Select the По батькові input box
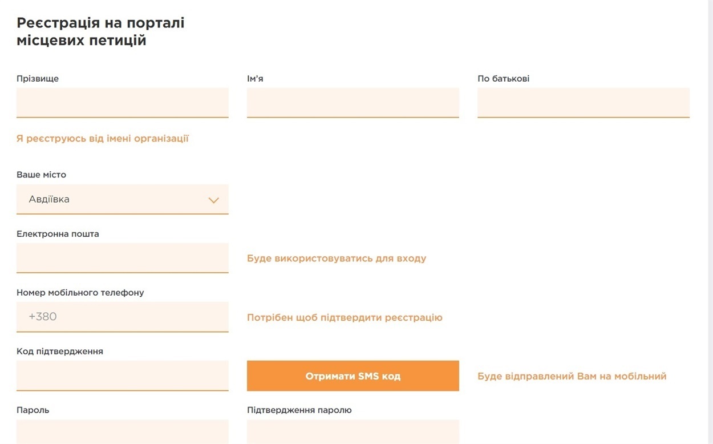Viewport: 713px width, 444px height. pos(584,103)
